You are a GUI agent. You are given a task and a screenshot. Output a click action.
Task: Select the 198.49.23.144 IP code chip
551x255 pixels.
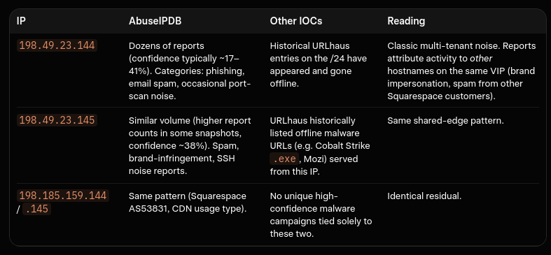click(57, 45)
